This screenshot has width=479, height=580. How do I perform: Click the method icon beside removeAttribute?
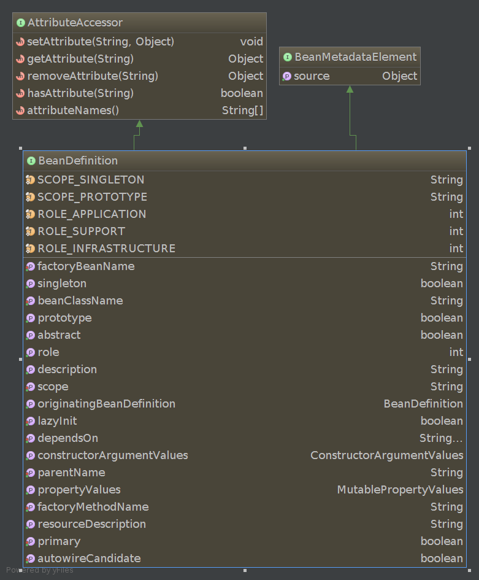20,76
